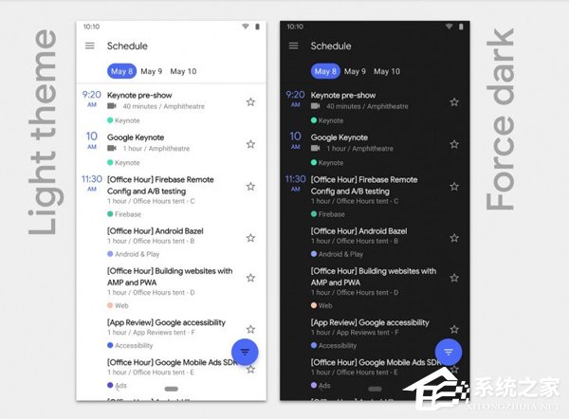
Task: Tap Web tag in dark theme
Action: [x=321, y=305]
